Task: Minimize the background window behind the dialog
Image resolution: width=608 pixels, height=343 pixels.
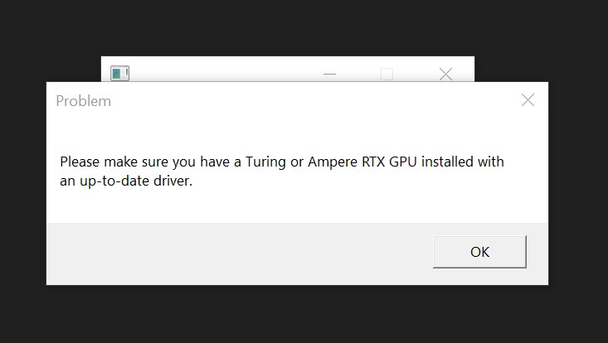Action: click(x=330, y=74)
